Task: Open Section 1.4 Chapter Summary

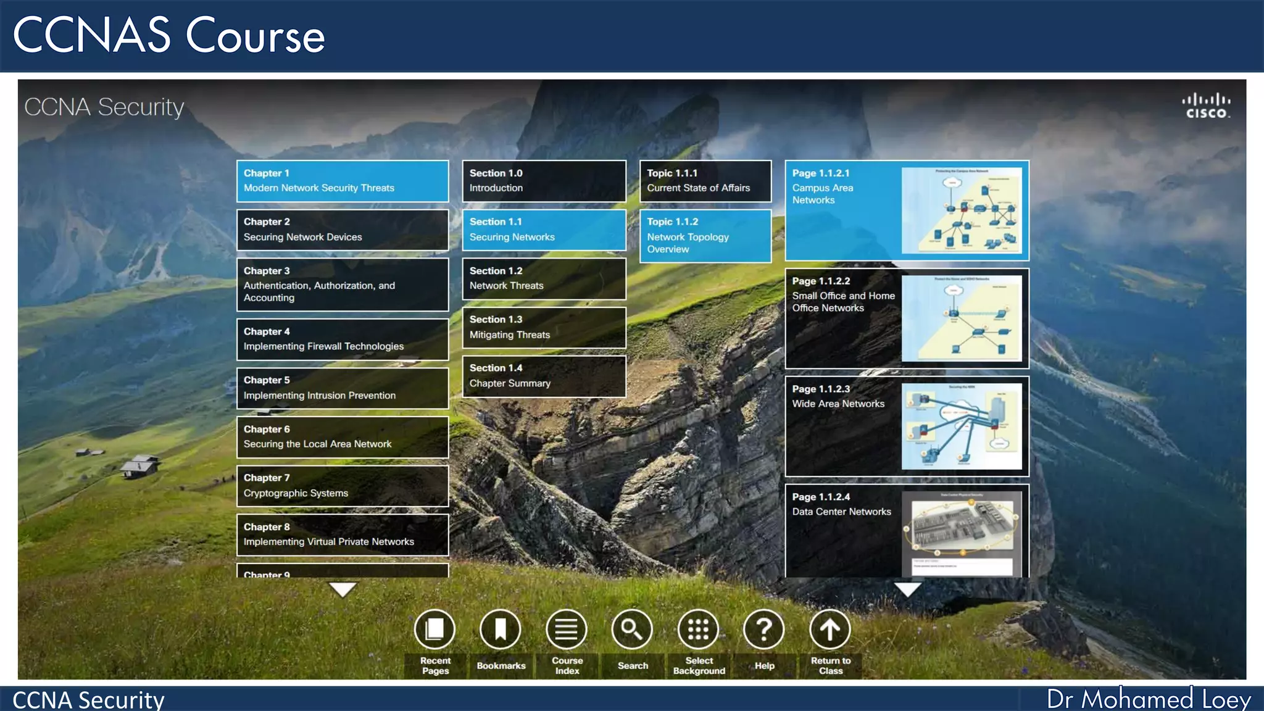Action: click(544, 376)
